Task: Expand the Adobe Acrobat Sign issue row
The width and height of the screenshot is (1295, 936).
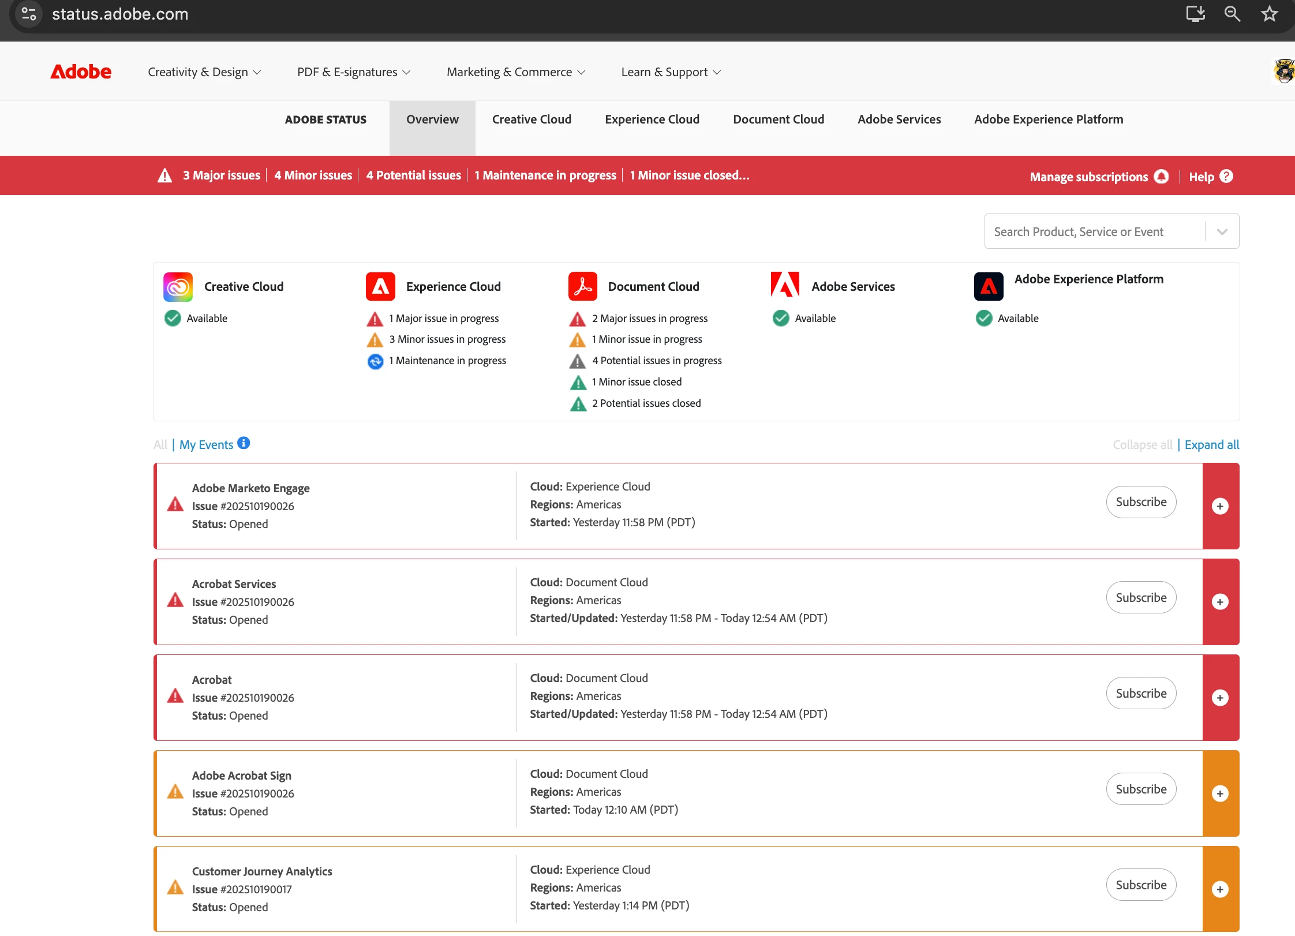Action: (x=1220, y=793)
